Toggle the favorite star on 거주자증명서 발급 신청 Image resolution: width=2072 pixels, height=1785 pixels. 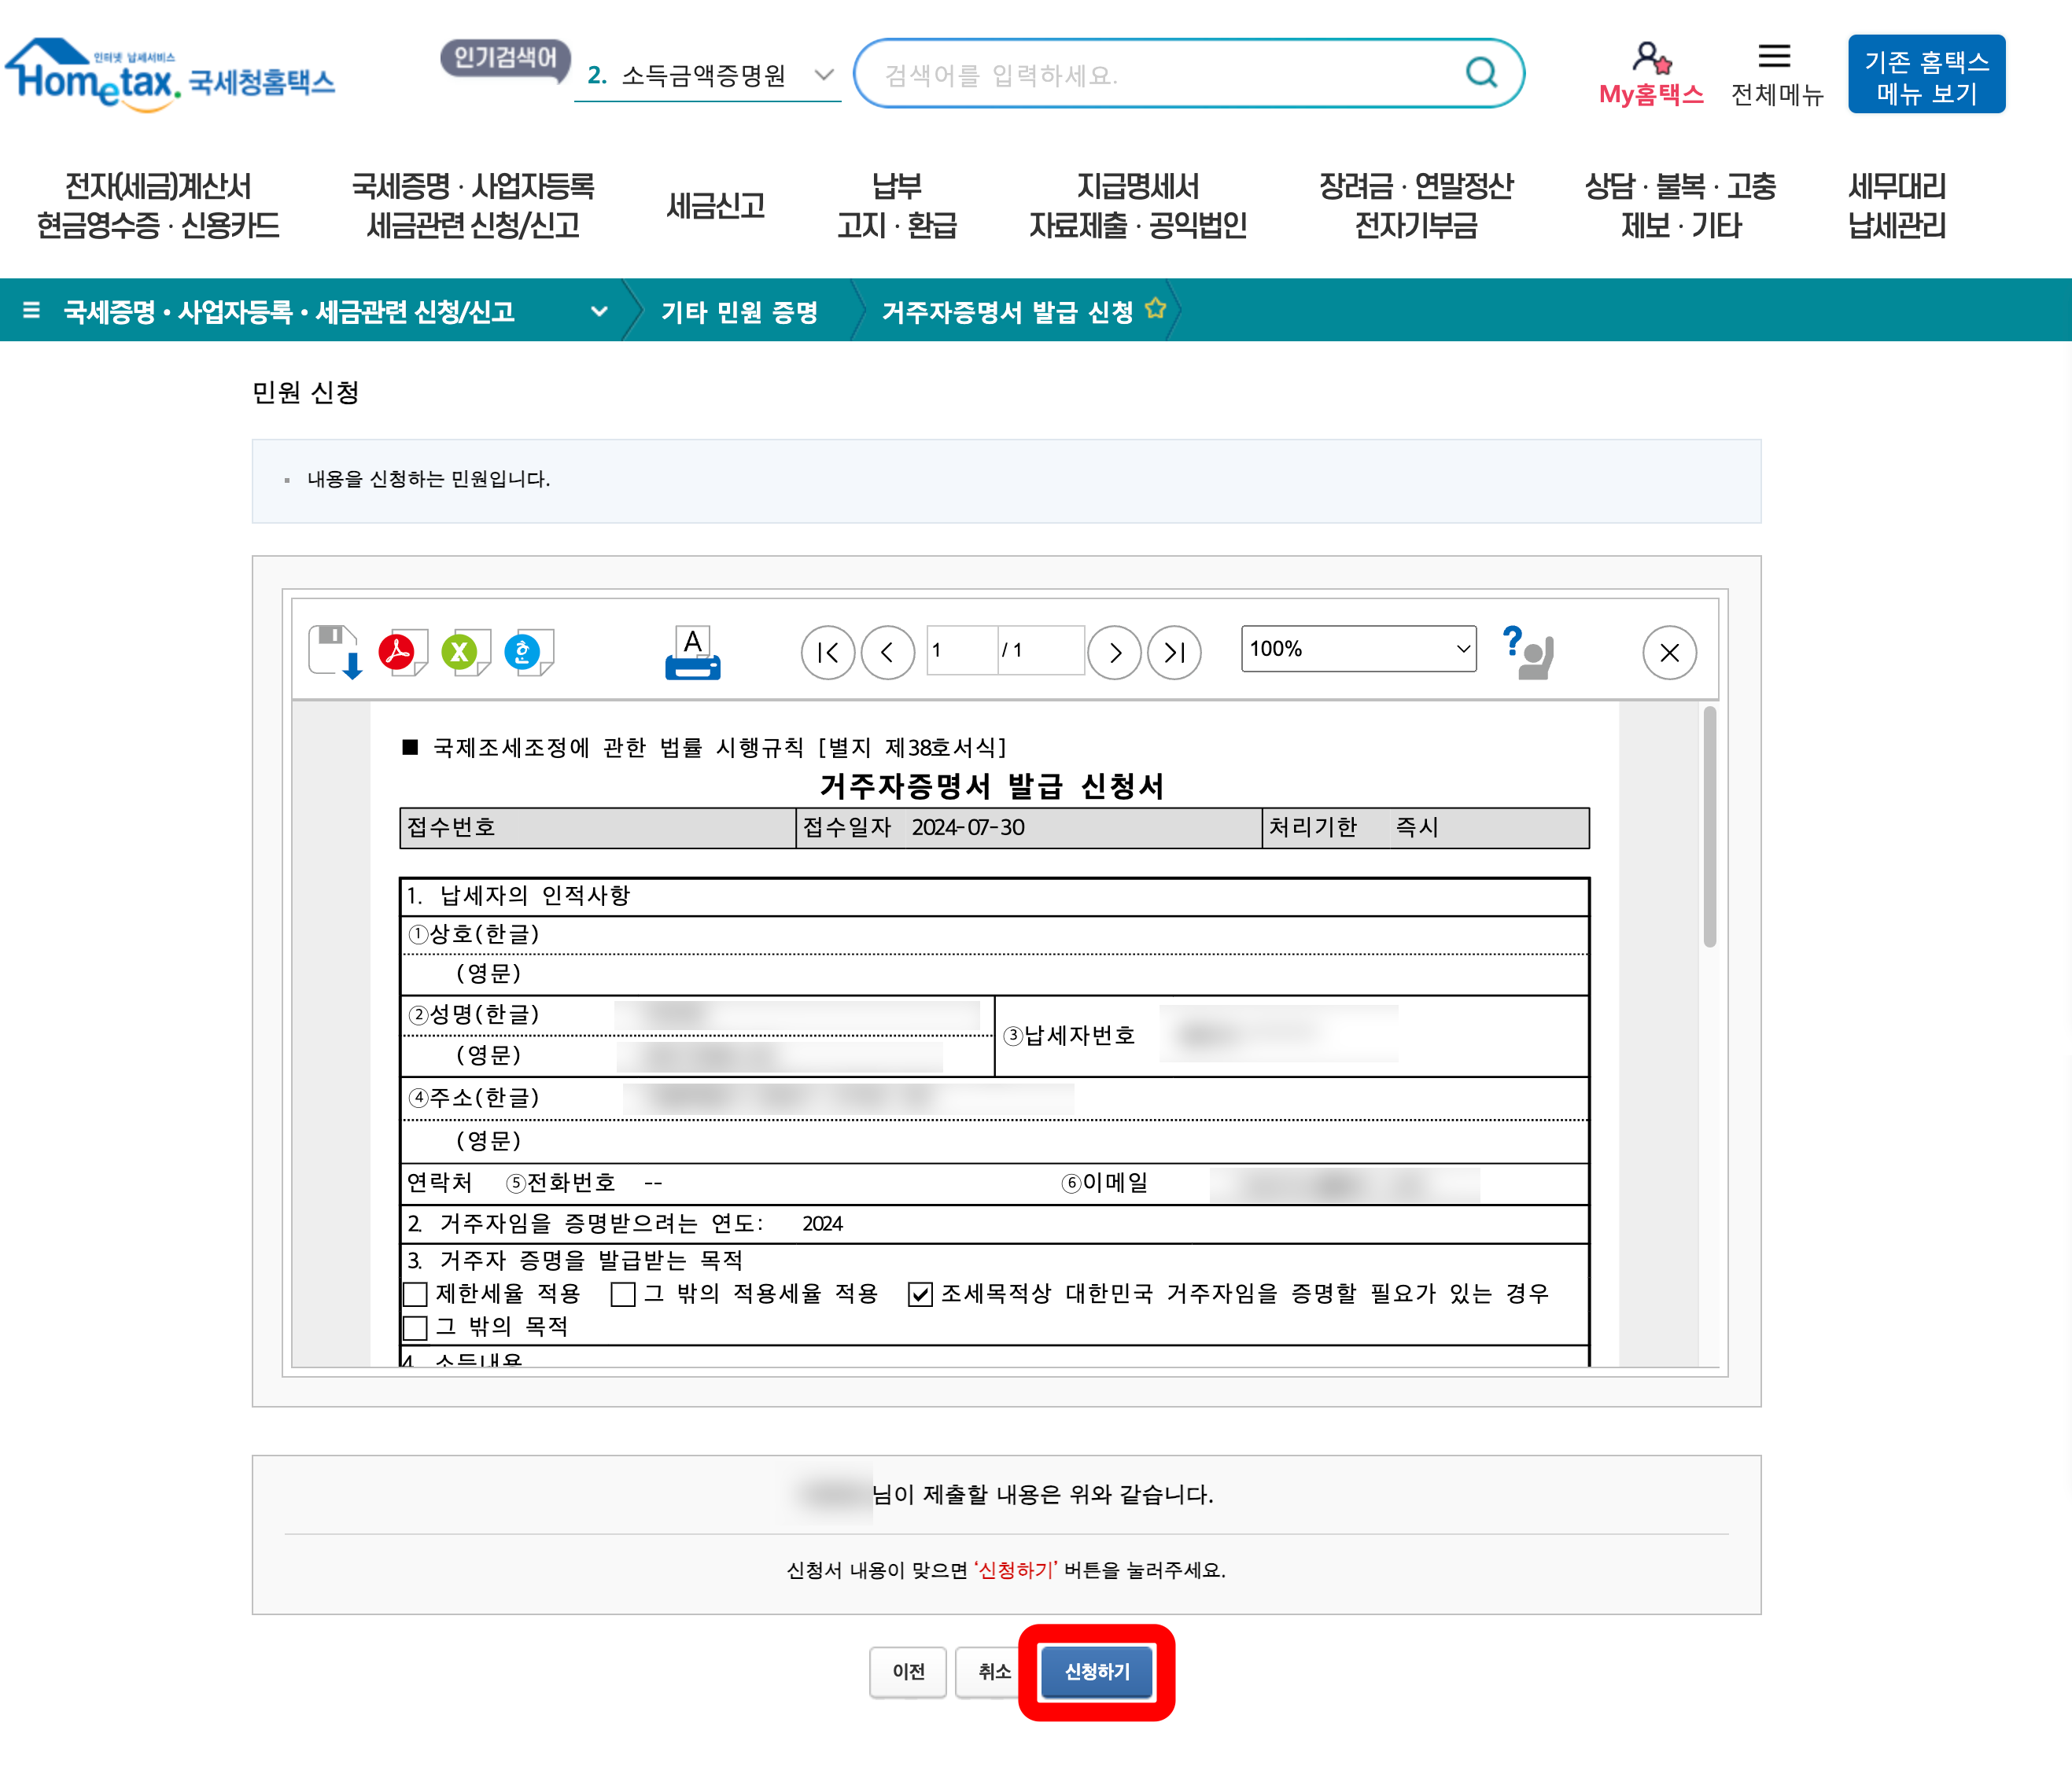(x=1156, y=307)
